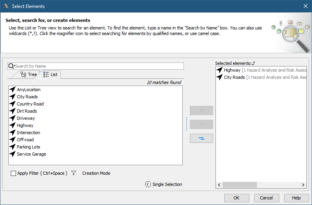Click the remove (minus) element button
The image size is (312, 205).
point(201,124)
